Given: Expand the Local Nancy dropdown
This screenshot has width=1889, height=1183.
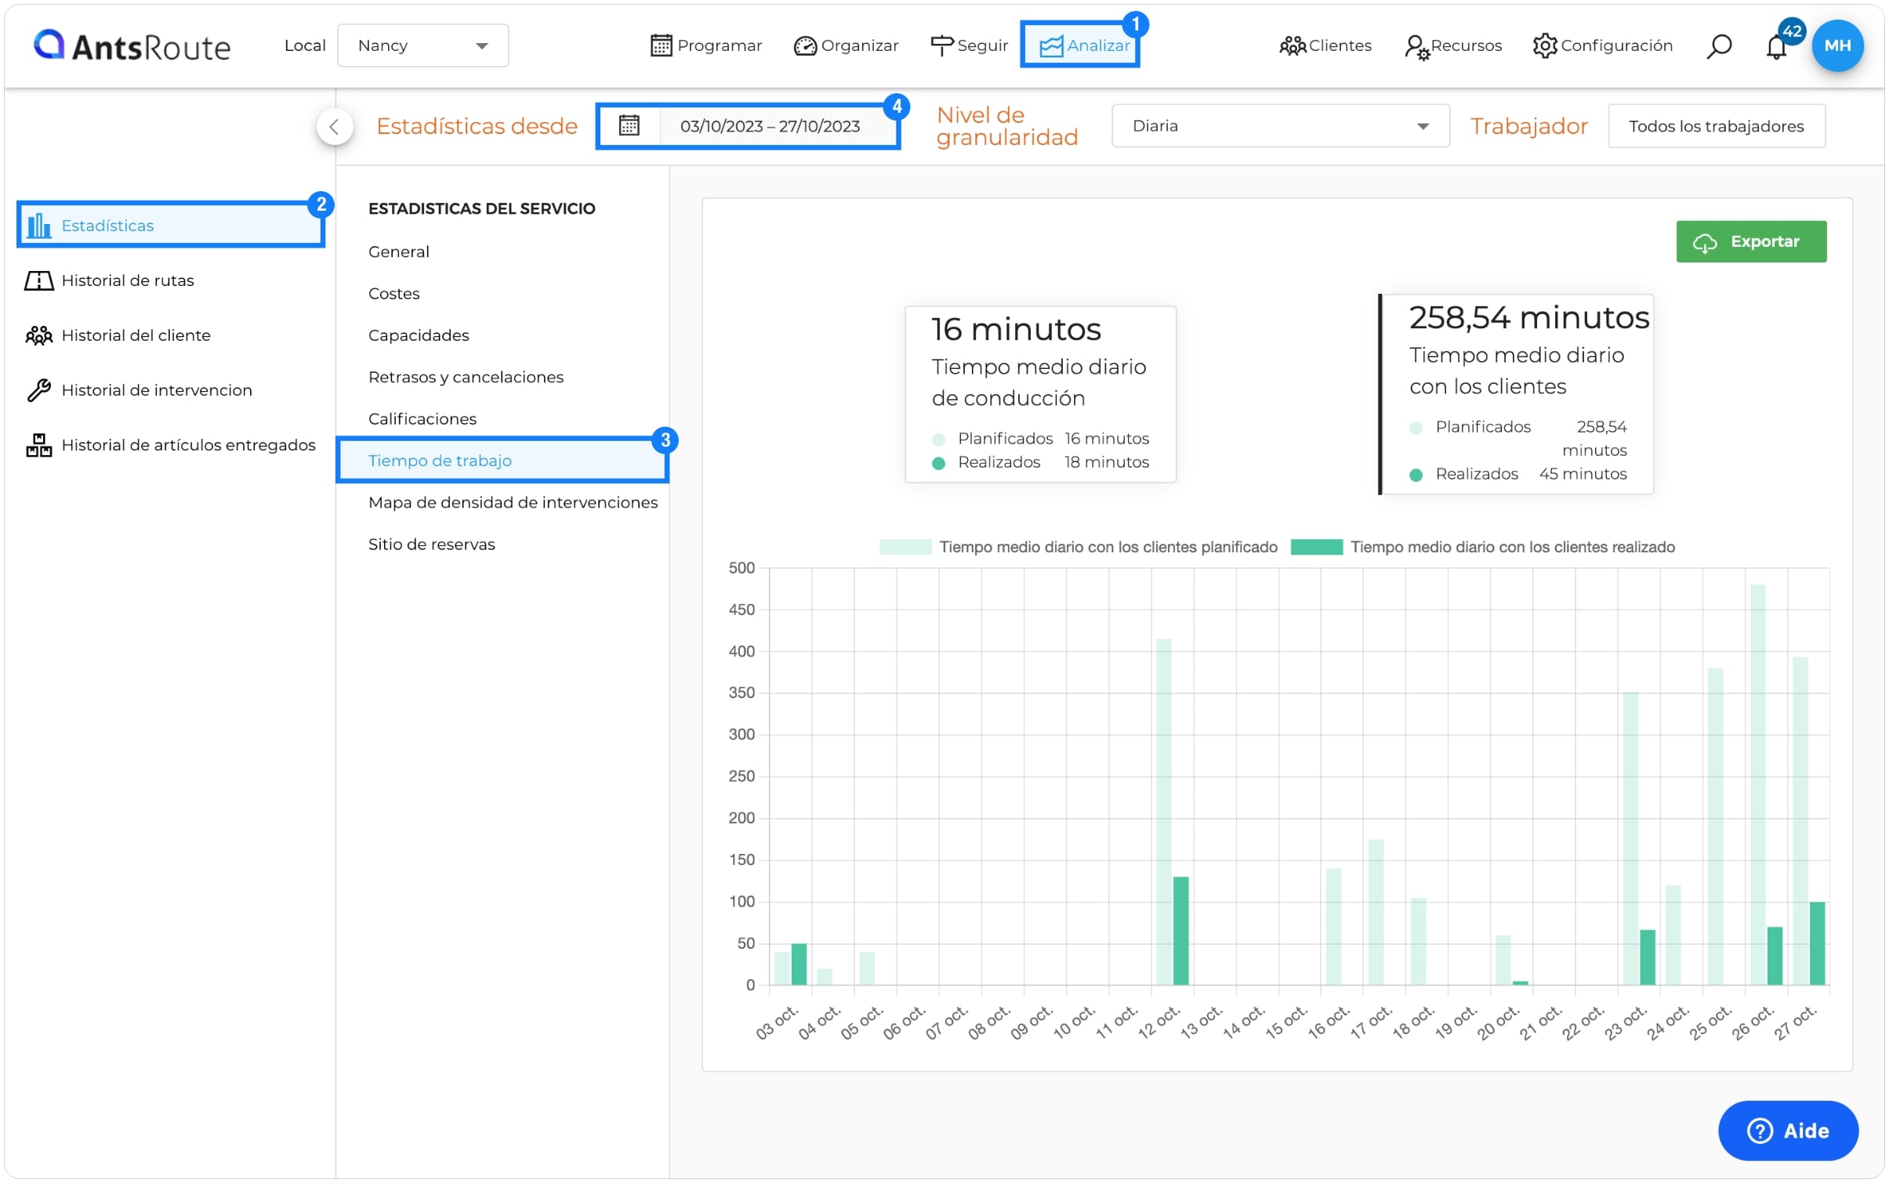Looking at the screenshot, I should coord(422,45).
